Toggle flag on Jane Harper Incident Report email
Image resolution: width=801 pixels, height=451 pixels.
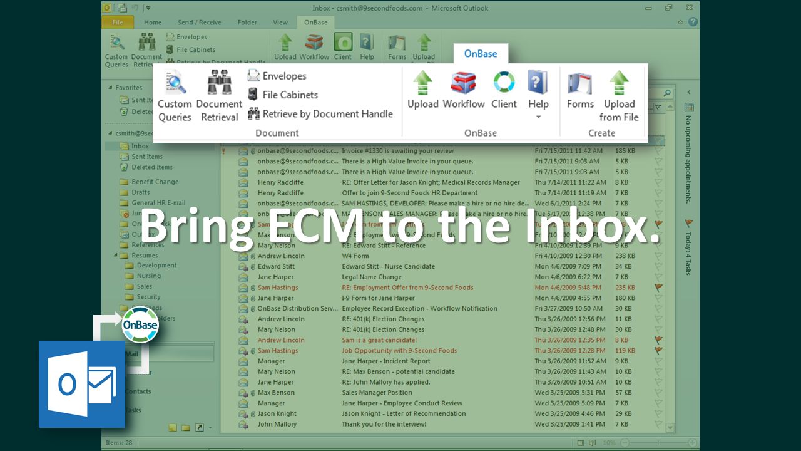tap(658, 361)
